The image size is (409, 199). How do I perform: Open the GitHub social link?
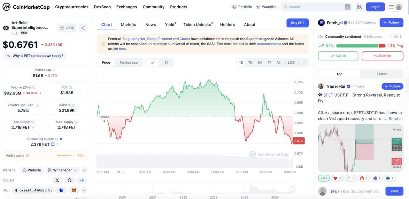click(x=69, y=180)
